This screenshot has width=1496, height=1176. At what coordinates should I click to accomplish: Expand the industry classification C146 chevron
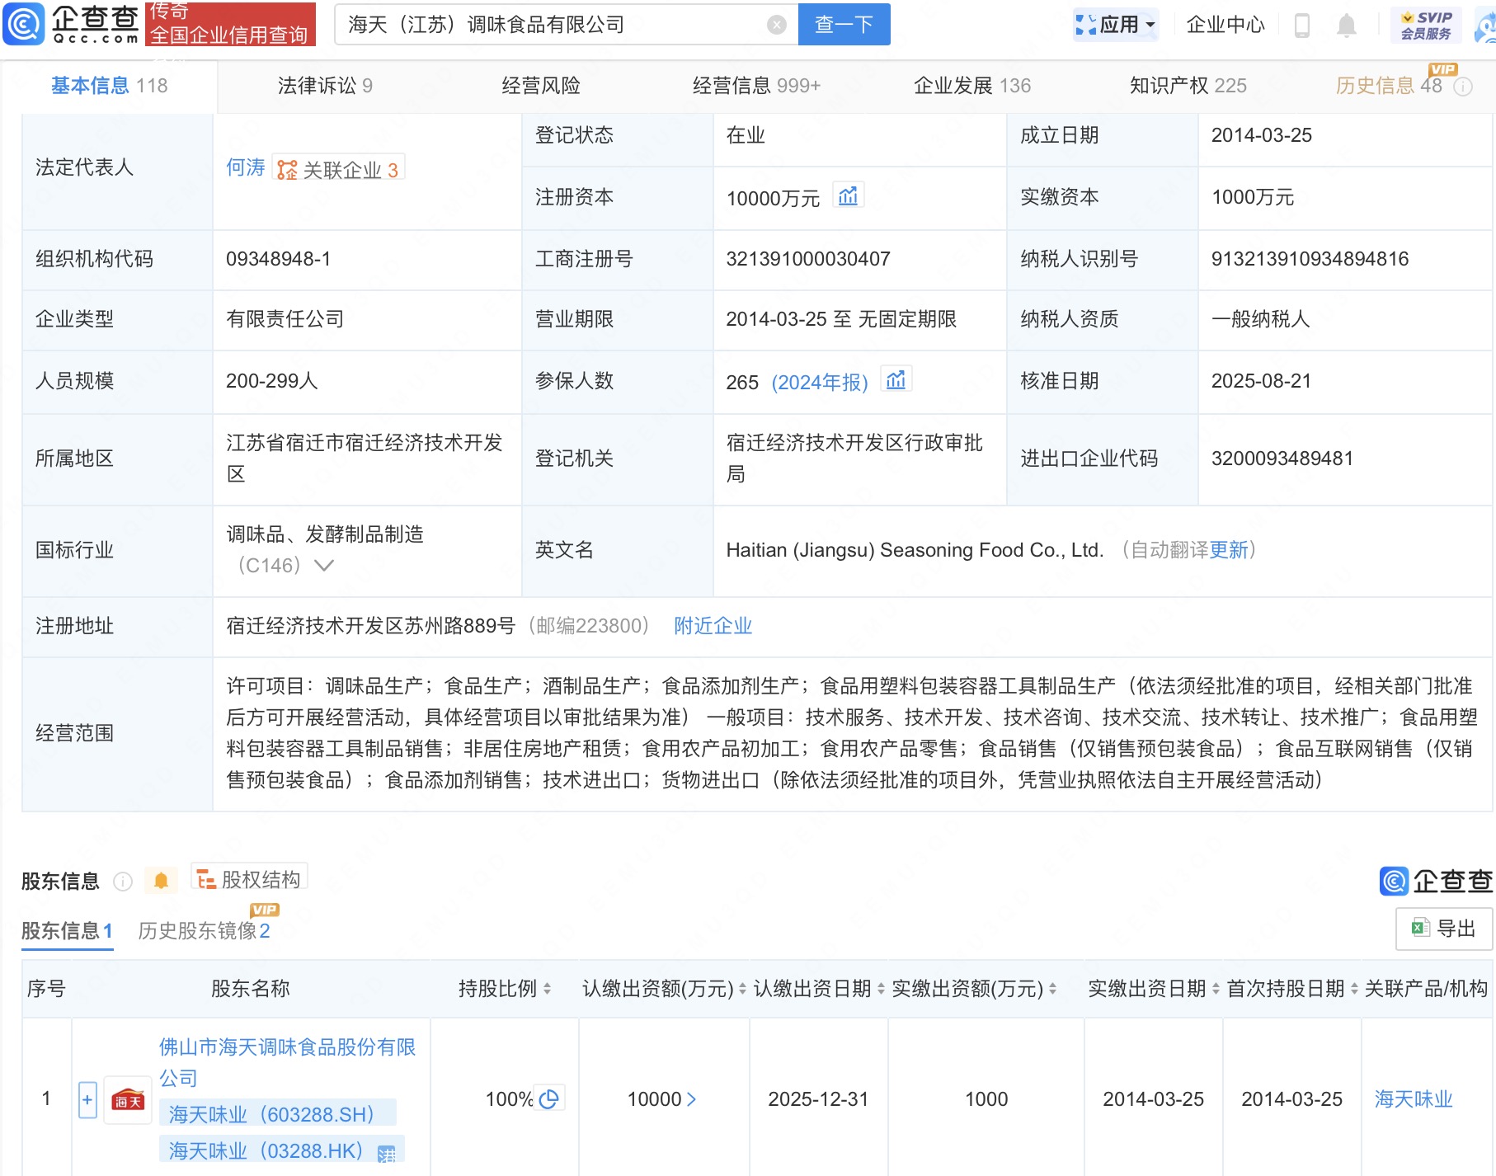[324, 566]
